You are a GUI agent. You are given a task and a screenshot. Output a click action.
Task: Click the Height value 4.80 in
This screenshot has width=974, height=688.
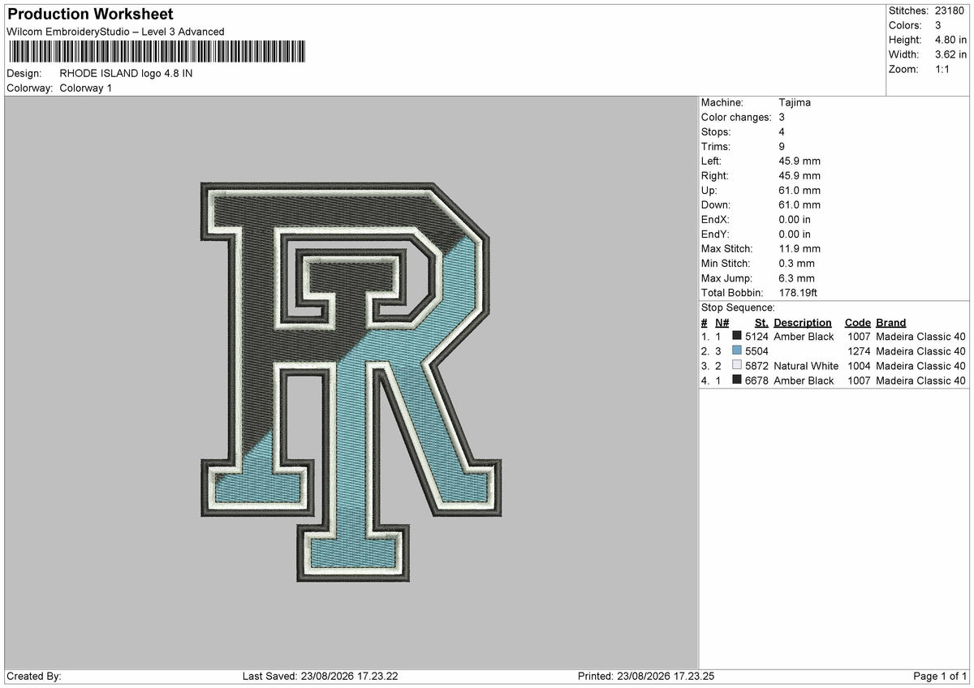[x=950, y=40]
